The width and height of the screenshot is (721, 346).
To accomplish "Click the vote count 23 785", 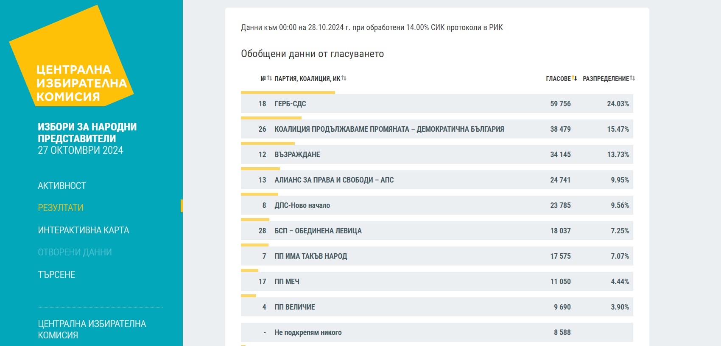I will click(560, 205).
